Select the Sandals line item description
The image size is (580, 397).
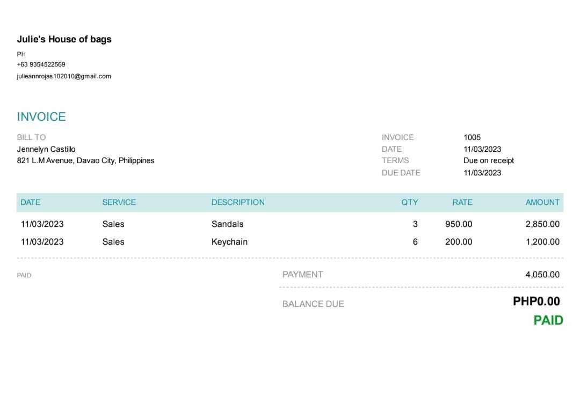tap(228, 224)
